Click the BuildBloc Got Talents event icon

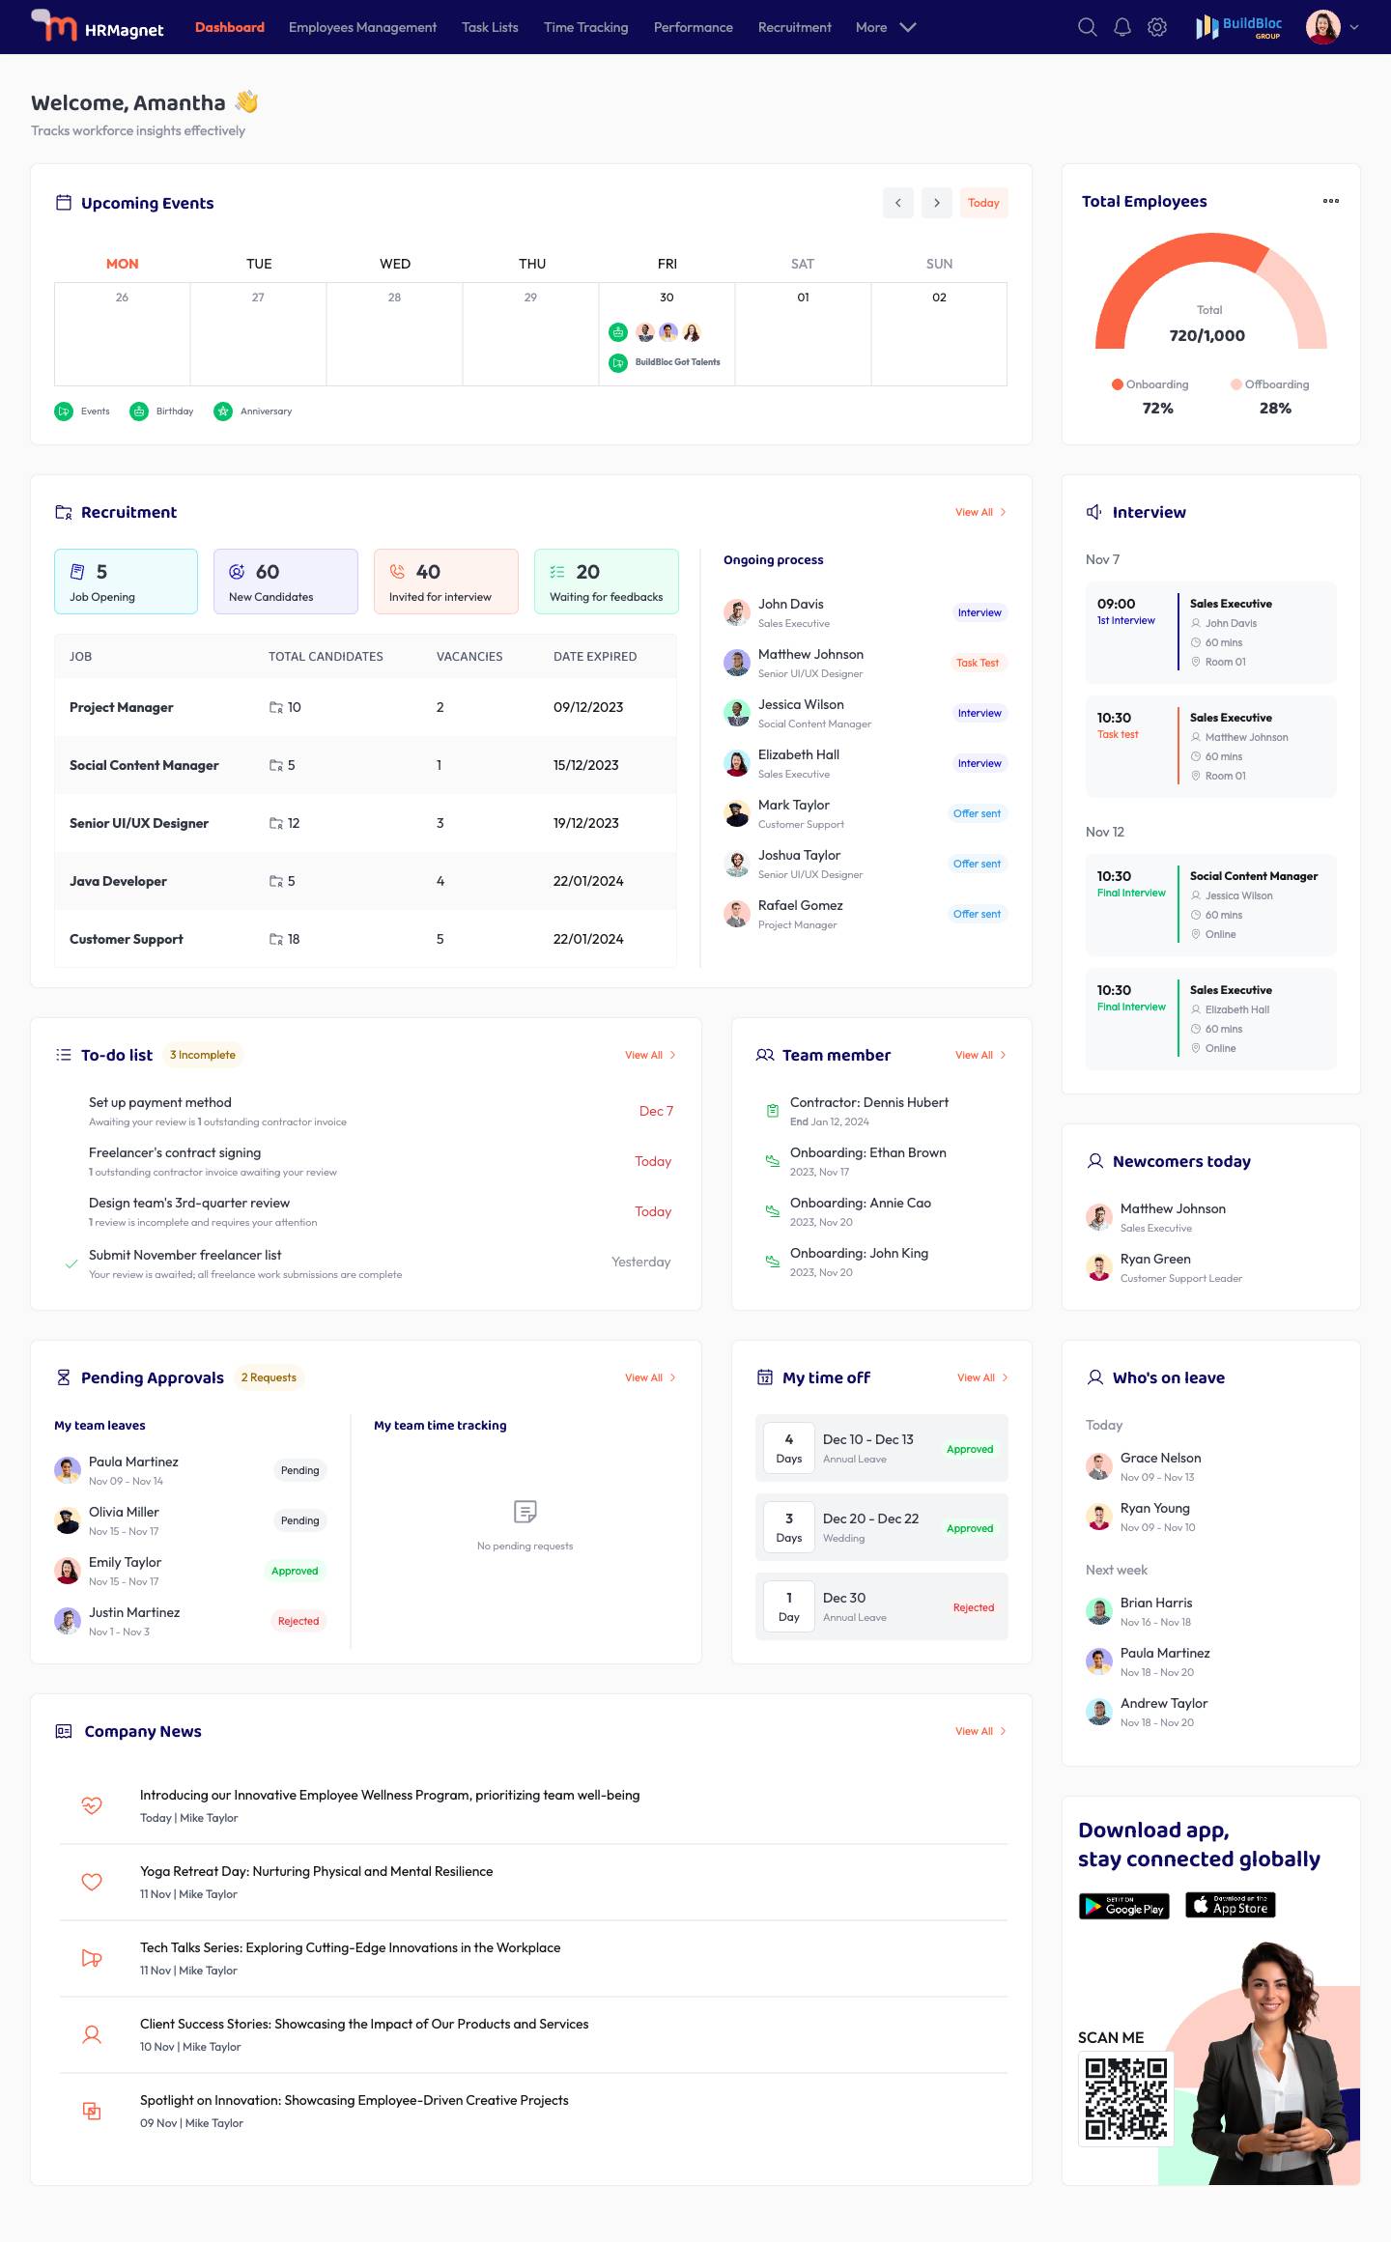point(618,362)
